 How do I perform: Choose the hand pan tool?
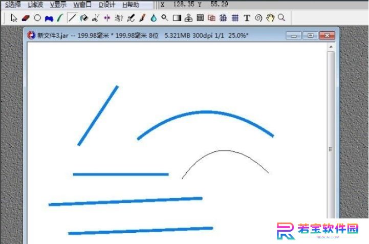click(x=270, y=18)
